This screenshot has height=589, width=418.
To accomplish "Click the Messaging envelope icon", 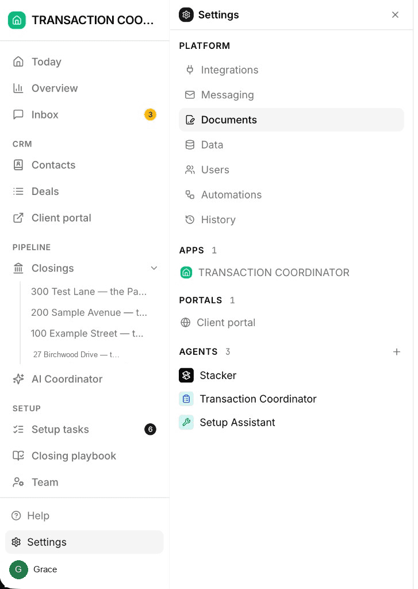I will (x=190, y=95).
